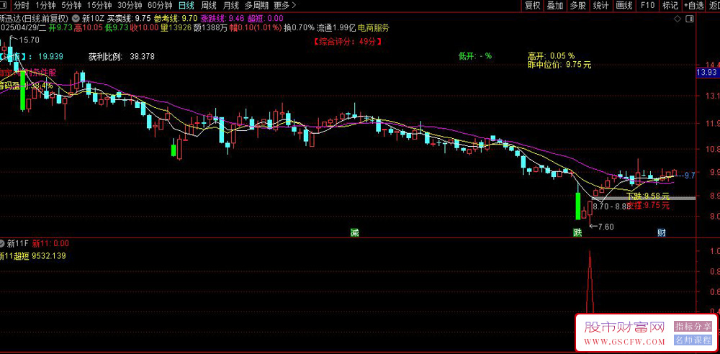Click the red 新11: 0.00 value
This screenshot has width=720, height=354.
click(51, 243)
